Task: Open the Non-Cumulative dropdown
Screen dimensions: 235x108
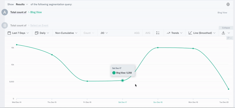Action: [x=66, y=33]
